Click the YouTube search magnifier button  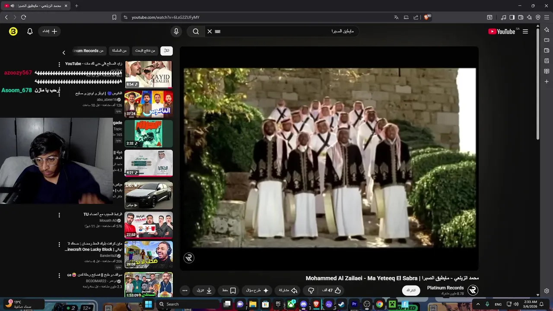click(x=196, y=31)
